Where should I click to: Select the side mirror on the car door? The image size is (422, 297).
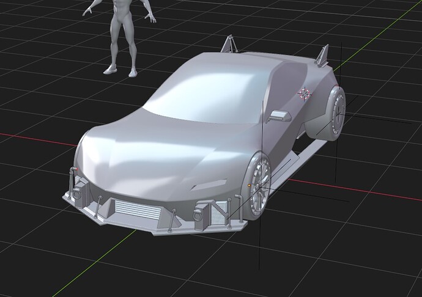[279, 116]
